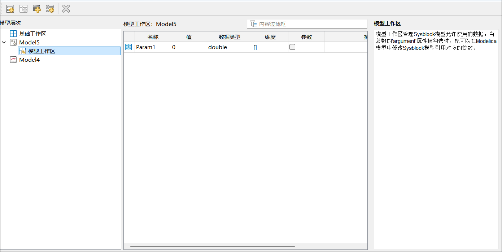502x252 pixels.
Task: Click the 内容过滤框 filter input
Action: pyautogui.click(x=310, y=24)
